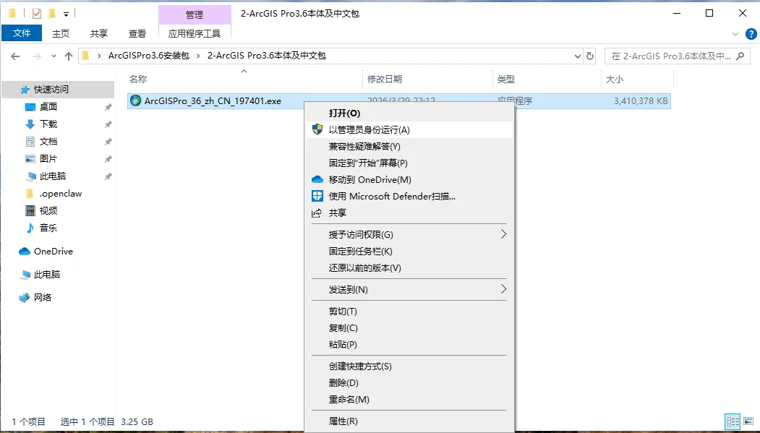The height and width of the screenshot is (433, 760).
Task: Click the Up one level arrow
Action: tap(69, 56)
